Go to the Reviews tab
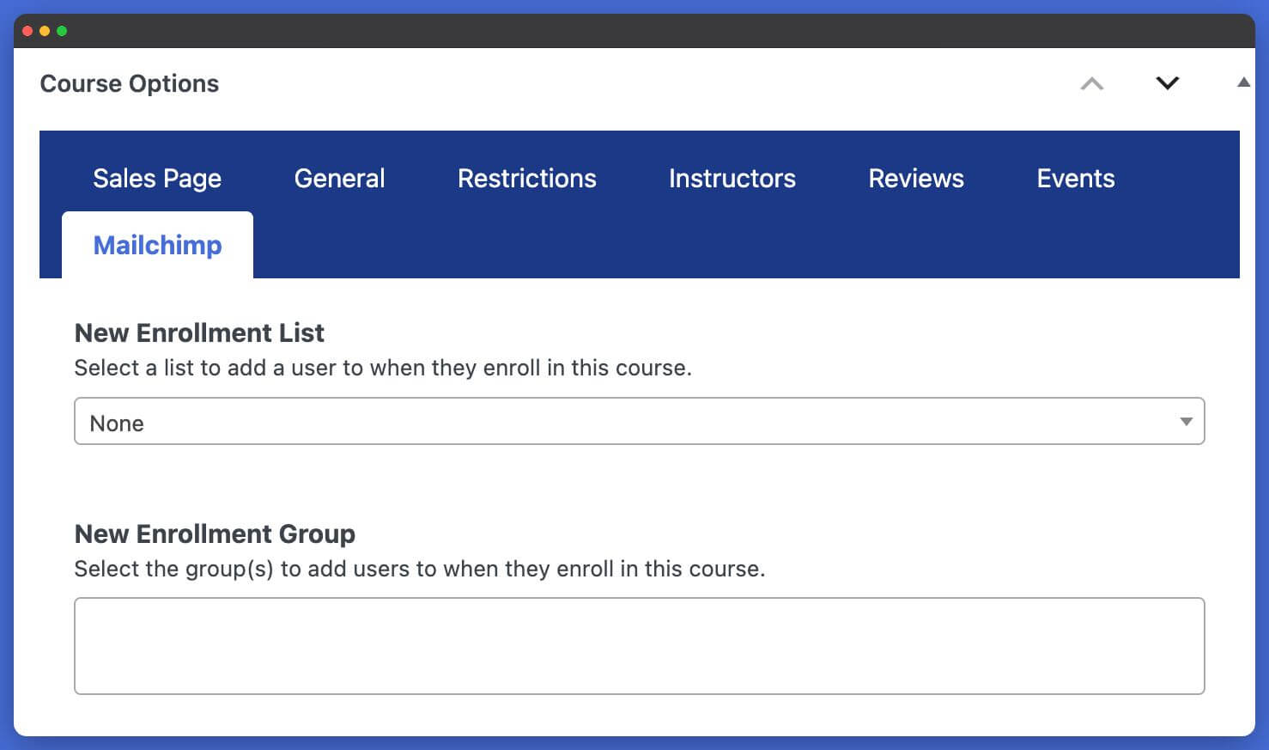The width and height of the screenshot is (1269, 750). pos(916,178)
